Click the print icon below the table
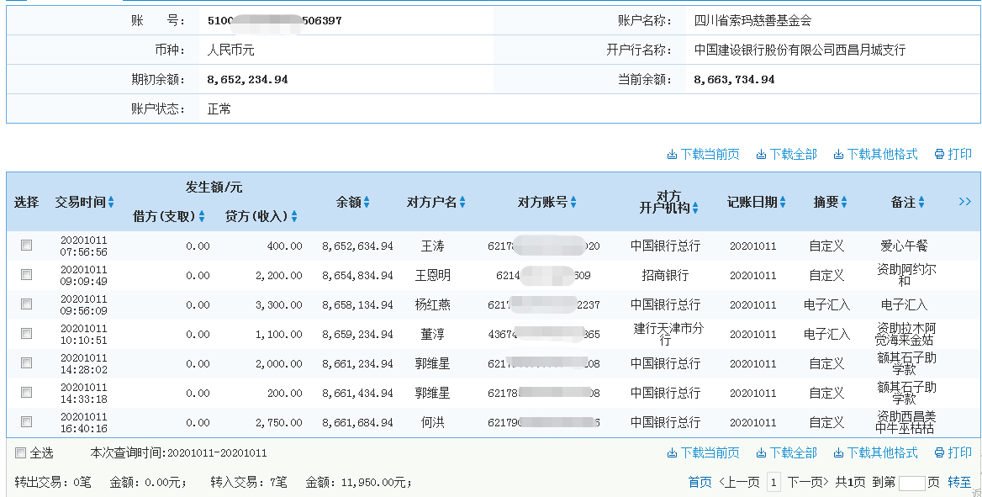Viewport: 982px width, 497px height. [x=953, y=452]
